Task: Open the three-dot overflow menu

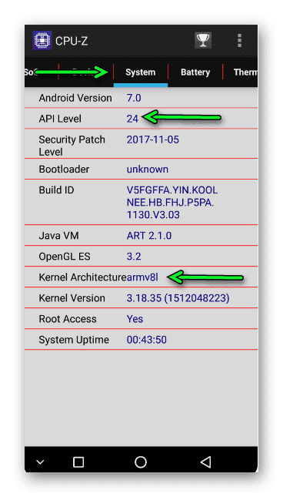Action: (x=239, y=41)
